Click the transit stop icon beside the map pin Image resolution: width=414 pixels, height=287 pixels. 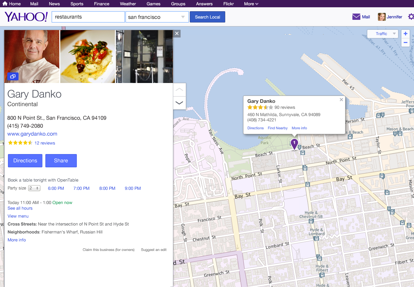pos(299,147)
